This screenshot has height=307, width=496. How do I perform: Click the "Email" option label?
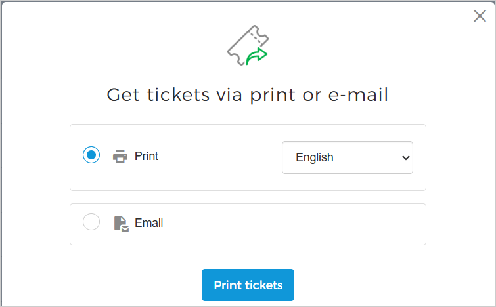click(x=149, y=223)
